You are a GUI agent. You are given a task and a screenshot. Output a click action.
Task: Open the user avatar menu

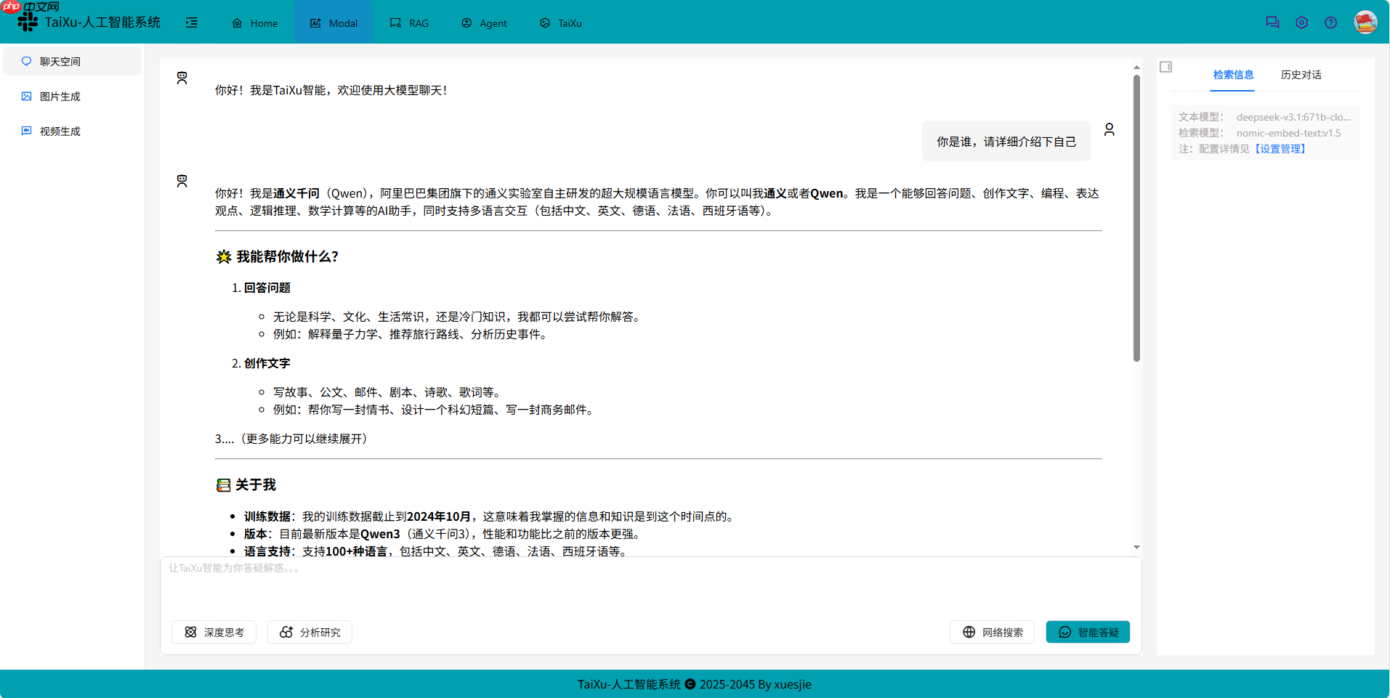coord(1365,22)
